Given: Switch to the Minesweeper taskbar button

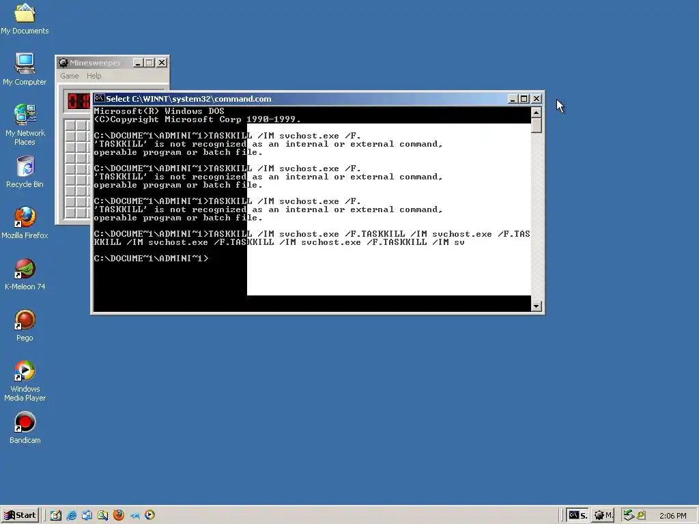Looking at the screenshot, I should [603, 515].
